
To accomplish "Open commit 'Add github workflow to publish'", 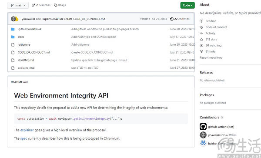I will (x=105, y=29).
